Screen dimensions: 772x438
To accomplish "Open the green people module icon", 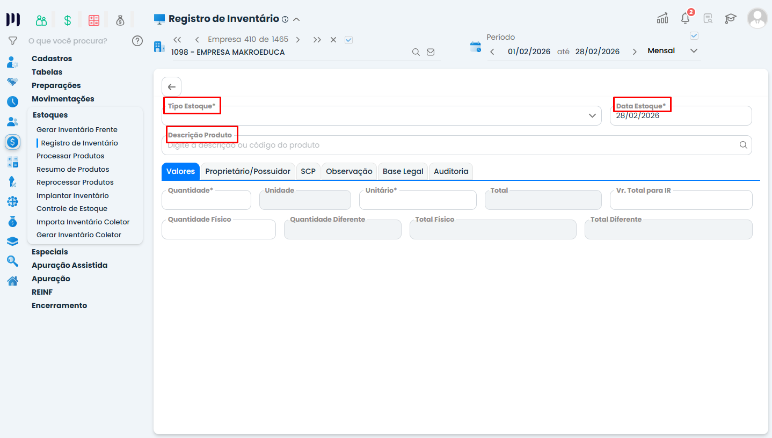I will coord(41,20).
